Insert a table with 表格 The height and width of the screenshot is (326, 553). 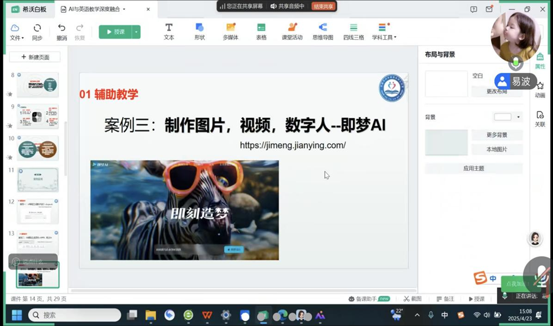(261, 31)
